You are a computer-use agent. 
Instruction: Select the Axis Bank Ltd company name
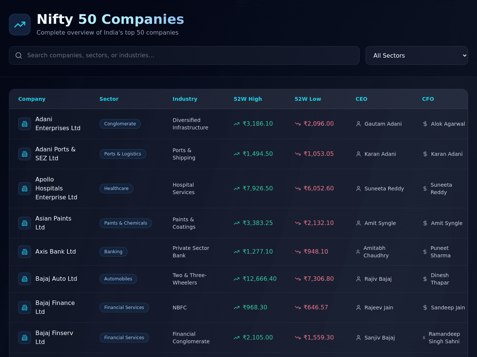pyautogui.click(x=56, y=252)
